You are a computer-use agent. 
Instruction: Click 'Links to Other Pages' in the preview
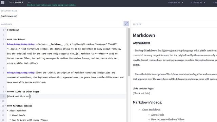pyautogui.click(x=143, y=88)
